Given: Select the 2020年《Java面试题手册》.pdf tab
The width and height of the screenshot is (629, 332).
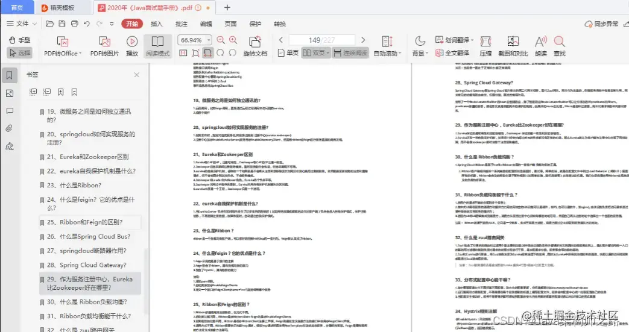Looking at the screenshot, I should pyautogui.click(x=155, y=8).
